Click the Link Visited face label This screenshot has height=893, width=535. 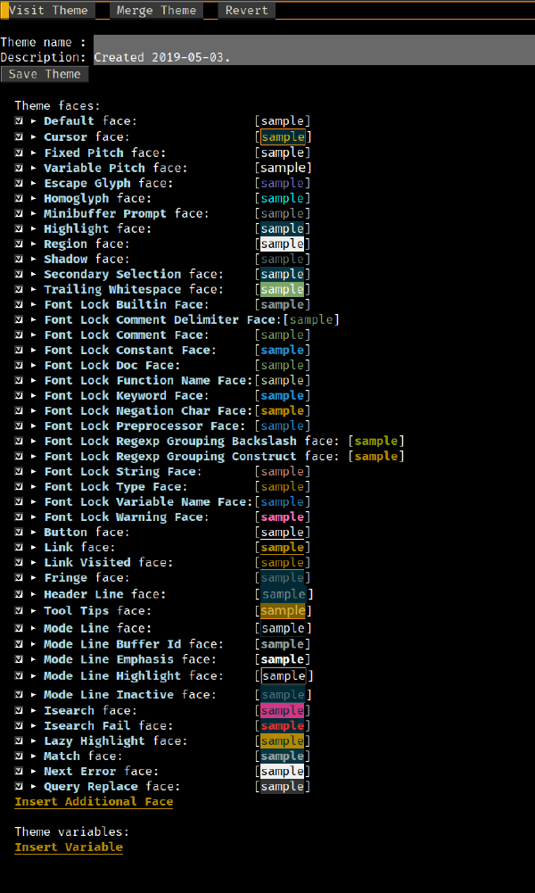(108, 563)
